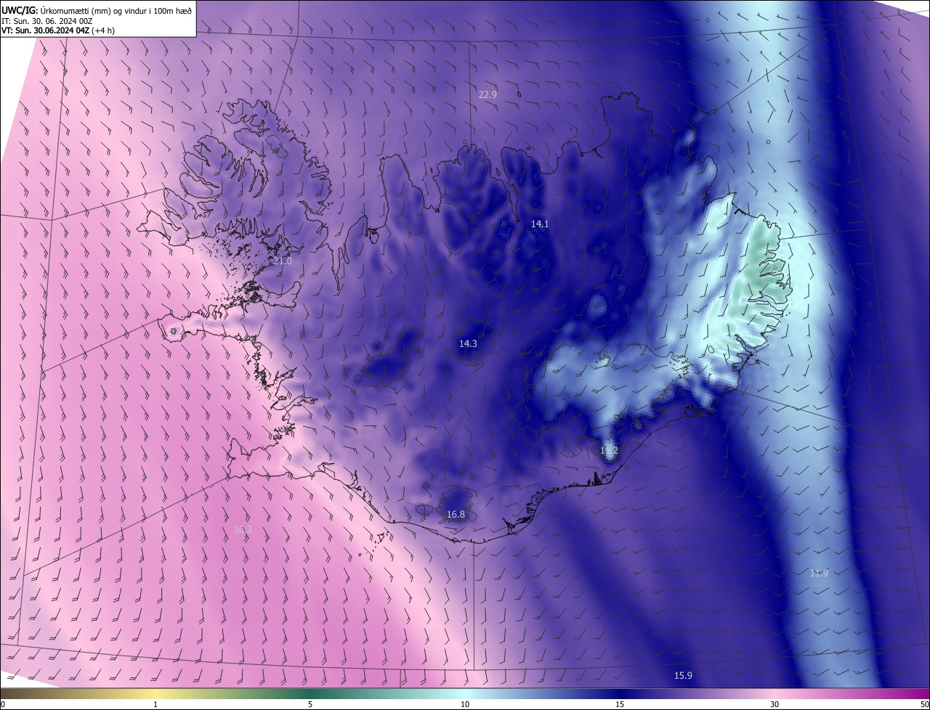Click the 36.3 value over the southwest sea
The width and height of the screenshot is (930, 710).
point(243,530)
